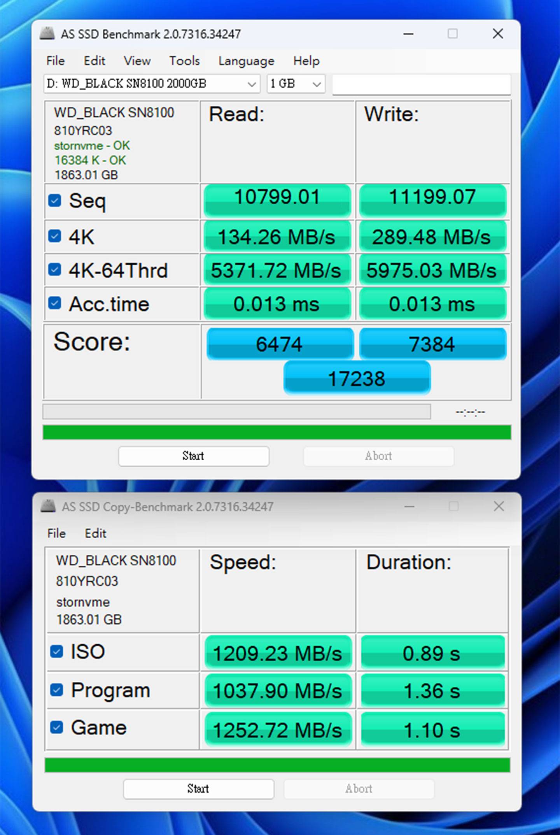Screen dimensions: 560x835
Task: Click the Game speed 1252.72 MB/s
Action: pos(278,728)
